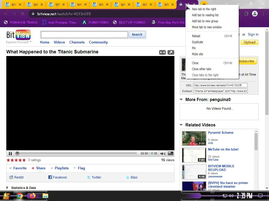The height and width of the screenshot is (201, 269).
Task: Click the video seek bar track
Action: 78,153
